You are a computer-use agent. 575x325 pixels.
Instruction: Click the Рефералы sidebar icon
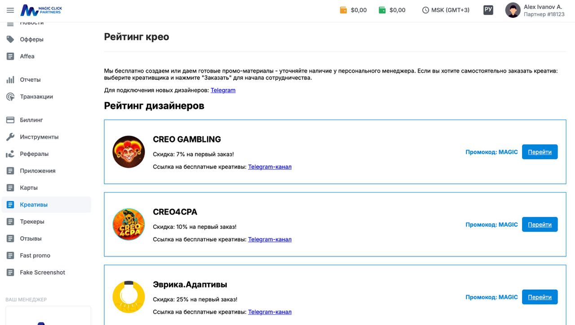point(10,154)
